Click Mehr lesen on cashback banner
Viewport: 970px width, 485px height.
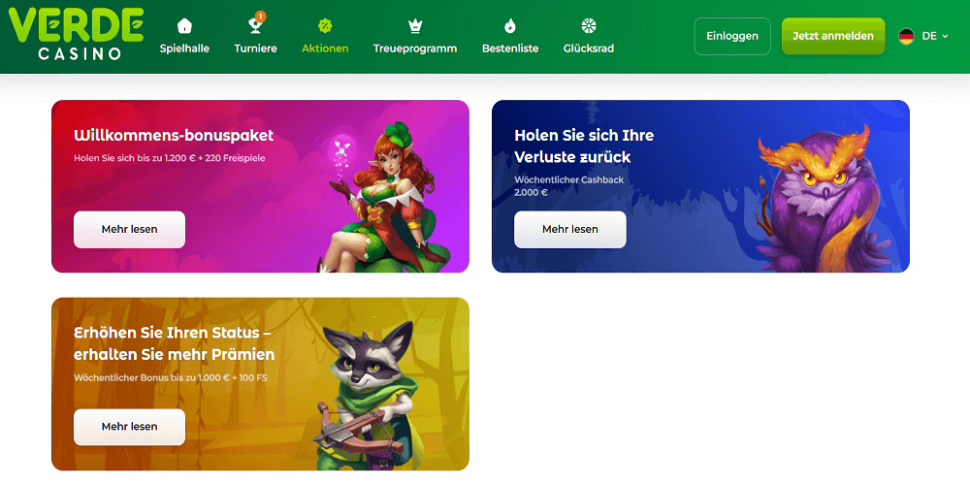pos(570,230)
